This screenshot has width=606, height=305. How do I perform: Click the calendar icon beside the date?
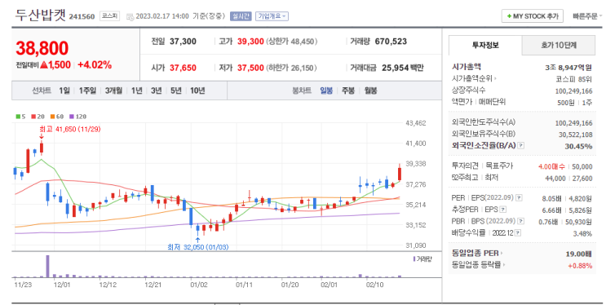[130, 16]
